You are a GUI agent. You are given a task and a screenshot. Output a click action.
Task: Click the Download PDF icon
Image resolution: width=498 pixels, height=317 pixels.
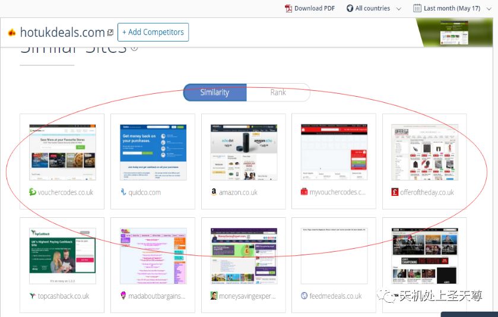(x=288, y=8)
